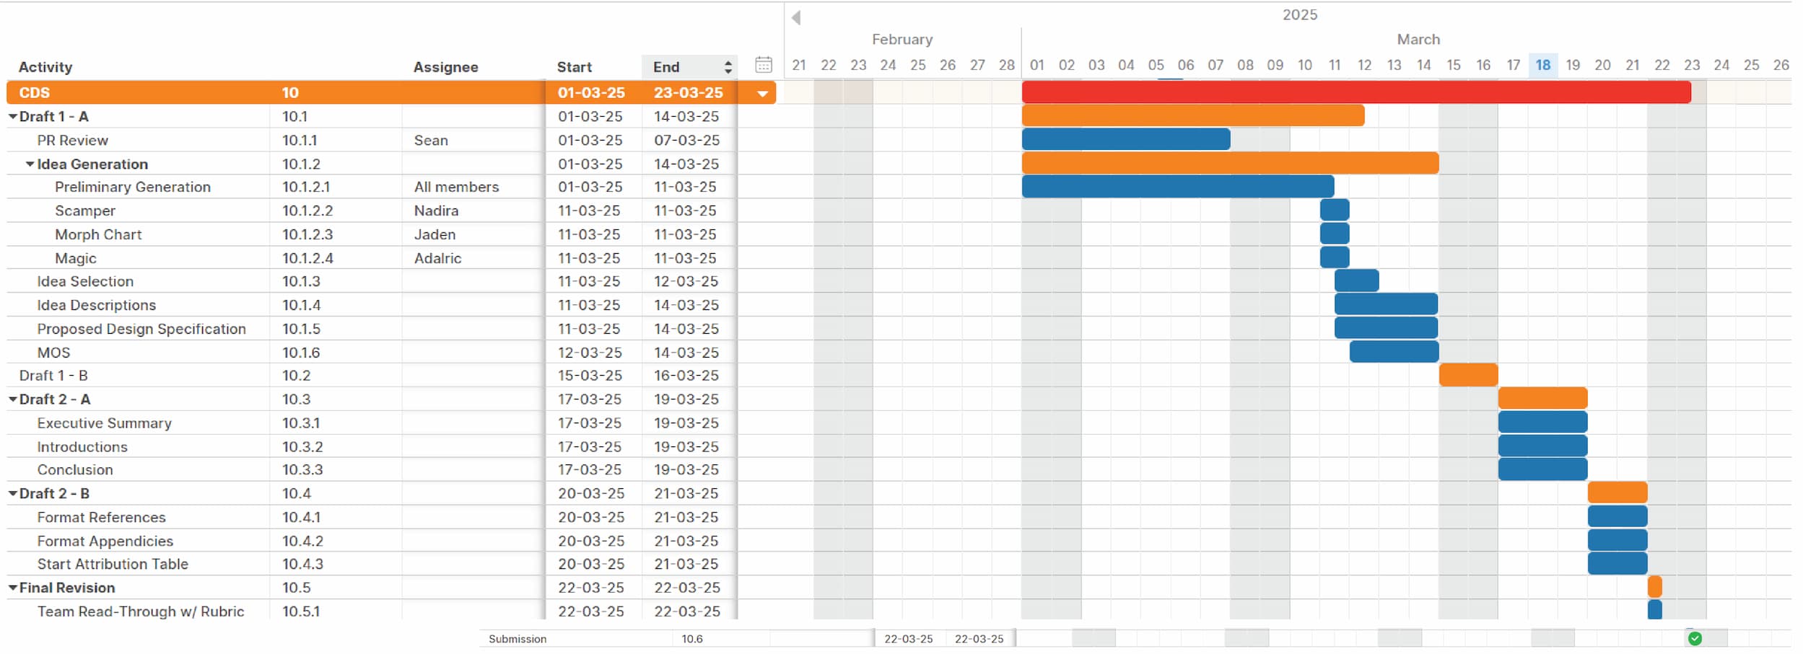Collapse the Draft 2 - A group
The image size is (1803, 654).
click(x=12, y=399)
